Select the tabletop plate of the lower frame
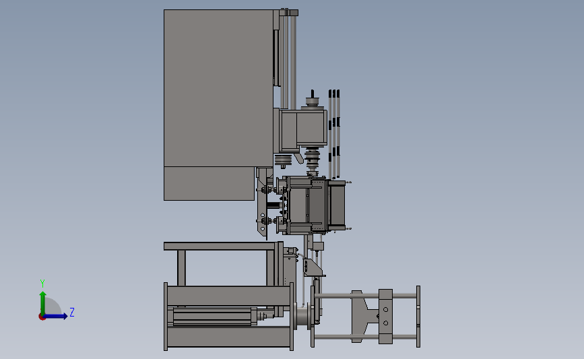Image resolution: width=584 pixels, height=359 pixels. tap(220, 246)
